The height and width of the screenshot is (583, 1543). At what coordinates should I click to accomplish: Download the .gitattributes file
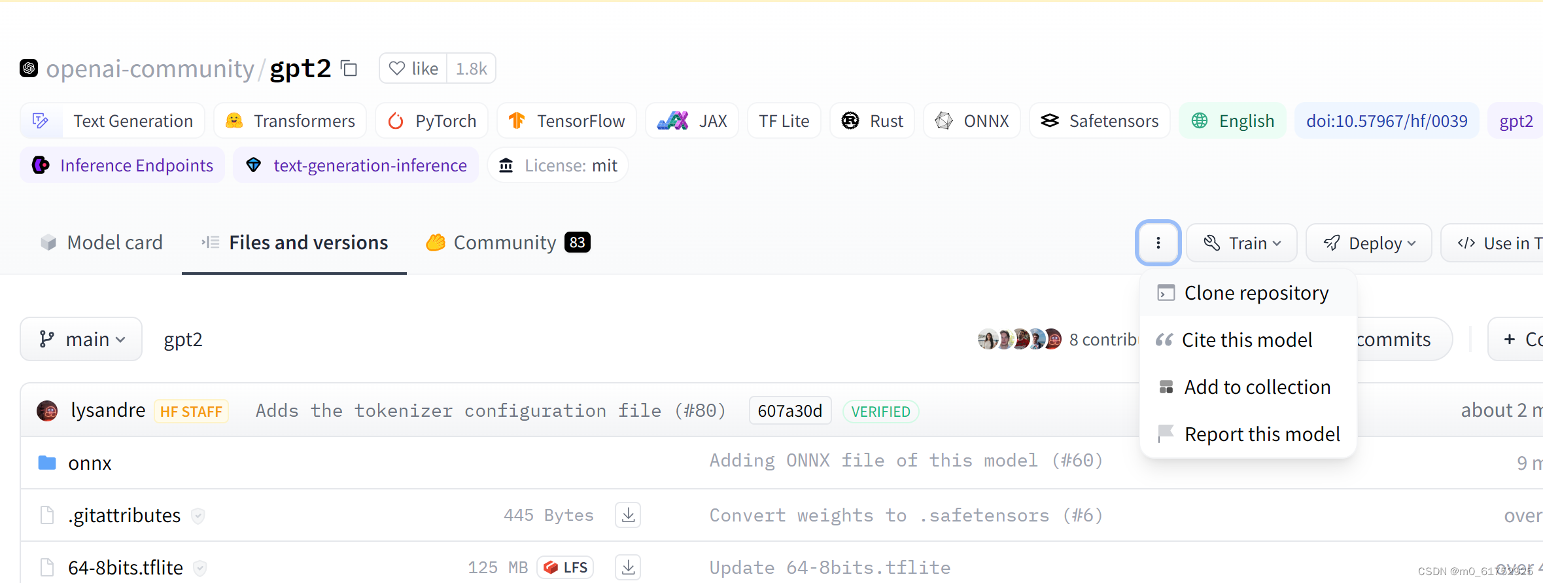(628, 515)
